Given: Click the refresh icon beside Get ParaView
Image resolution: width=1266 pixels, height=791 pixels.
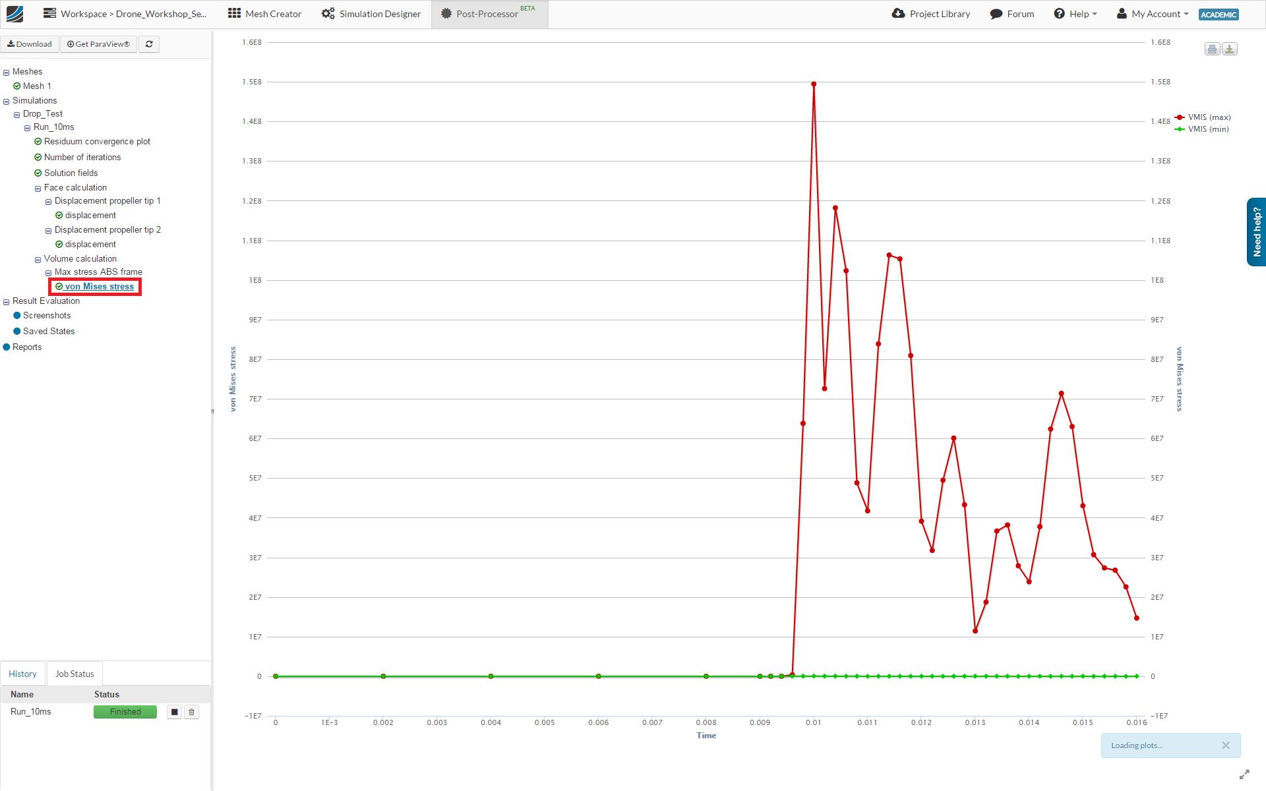Looking at the screenshot, I should [149, 44].
